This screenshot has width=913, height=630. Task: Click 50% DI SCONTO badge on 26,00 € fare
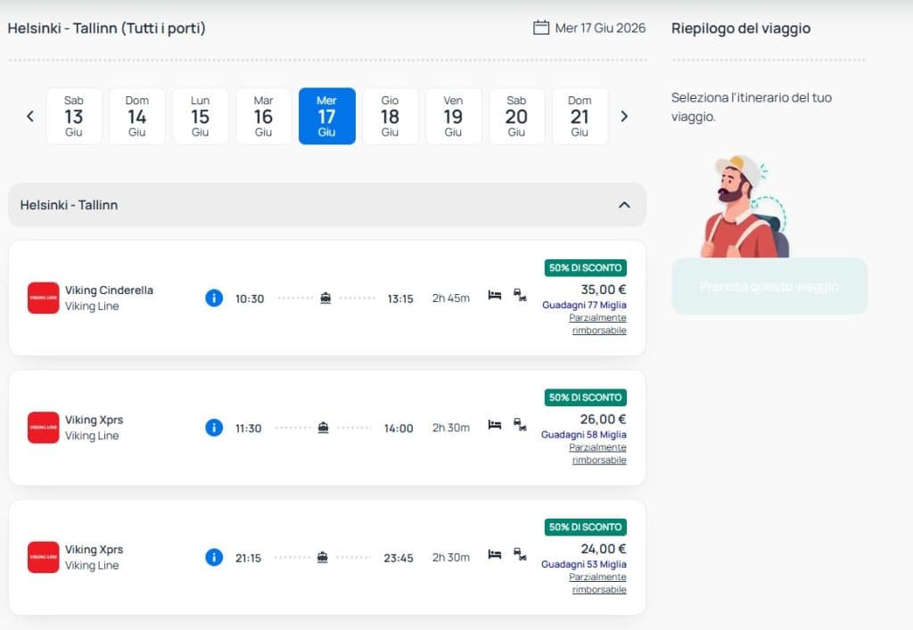585,397
